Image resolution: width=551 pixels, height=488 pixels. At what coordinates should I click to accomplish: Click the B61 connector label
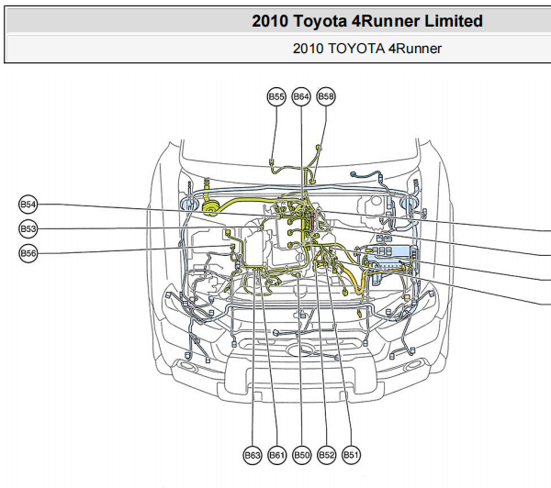pyautogui.click(x=277, y=455)
